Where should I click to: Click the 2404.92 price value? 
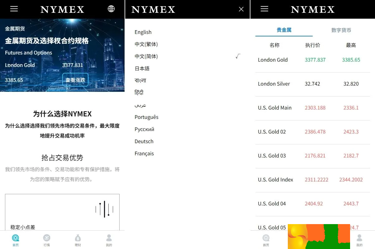[x=314, y=204]
